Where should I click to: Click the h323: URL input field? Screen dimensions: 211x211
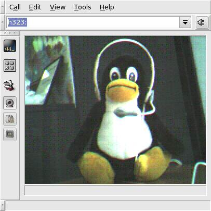click(93, 22)
